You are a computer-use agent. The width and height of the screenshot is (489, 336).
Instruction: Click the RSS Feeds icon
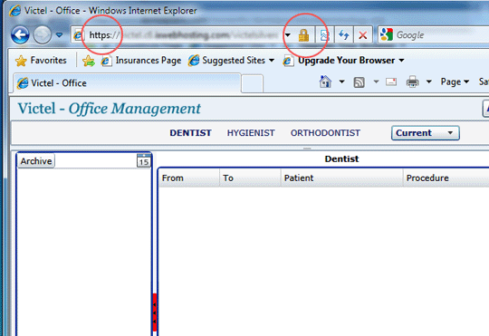359,82
